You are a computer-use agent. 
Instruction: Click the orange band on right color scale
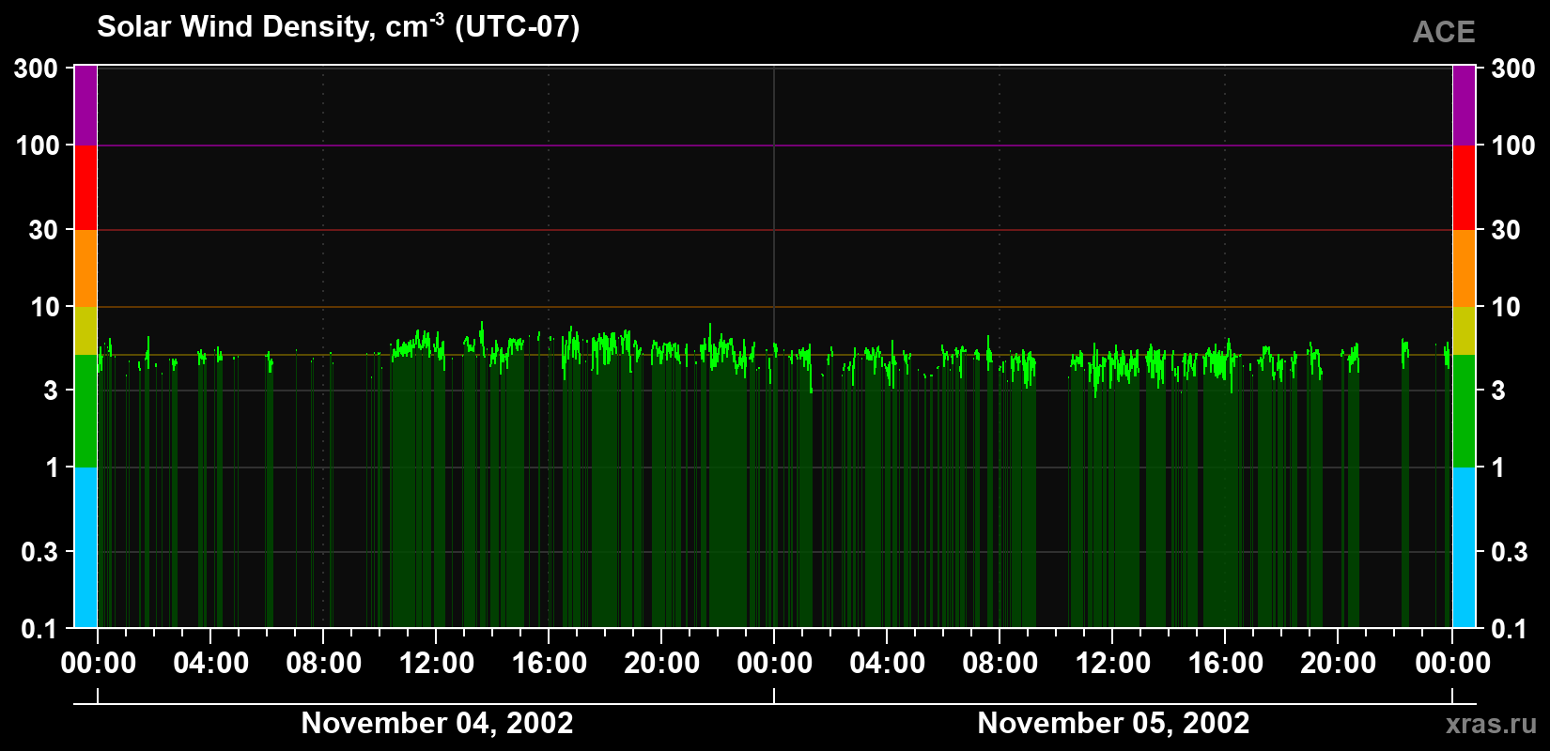pyautogui.click(x=1465, y=268)
